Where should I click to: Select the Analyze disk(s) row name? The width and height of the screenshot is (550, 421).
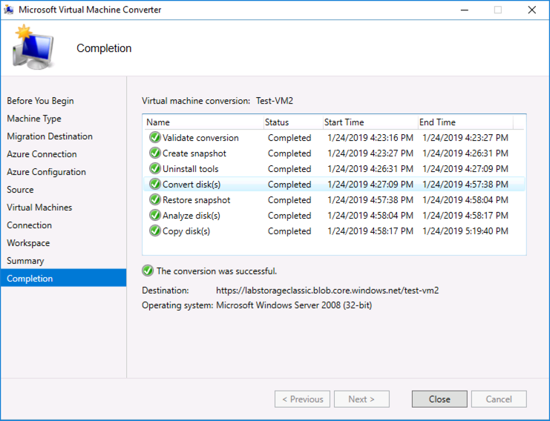191,216
